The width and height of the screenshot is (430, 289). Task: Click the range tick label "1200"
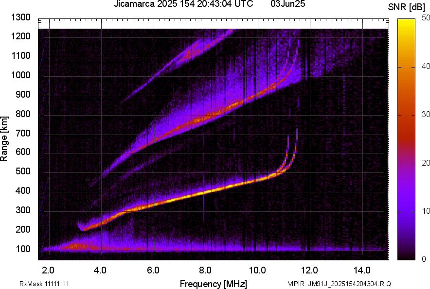click(x=20, y=36)
